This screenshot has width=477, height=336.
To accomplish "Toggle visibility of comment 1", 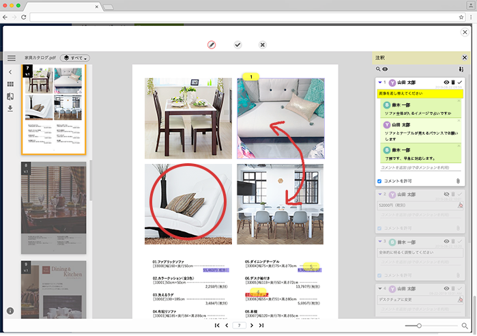I will 446,82.
